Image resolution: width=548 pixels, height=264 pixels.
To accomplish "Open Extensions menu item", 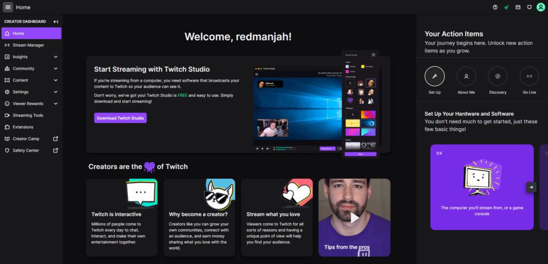I will (x=32, y=127).
